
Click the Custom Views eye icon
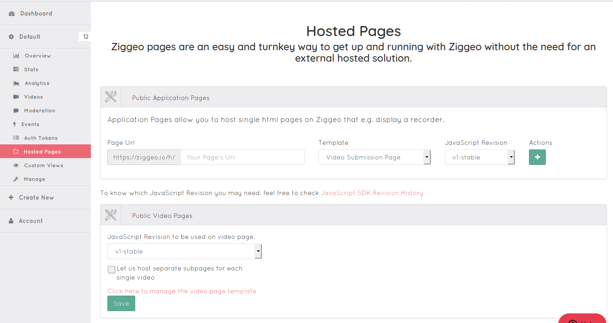[16, 165]
